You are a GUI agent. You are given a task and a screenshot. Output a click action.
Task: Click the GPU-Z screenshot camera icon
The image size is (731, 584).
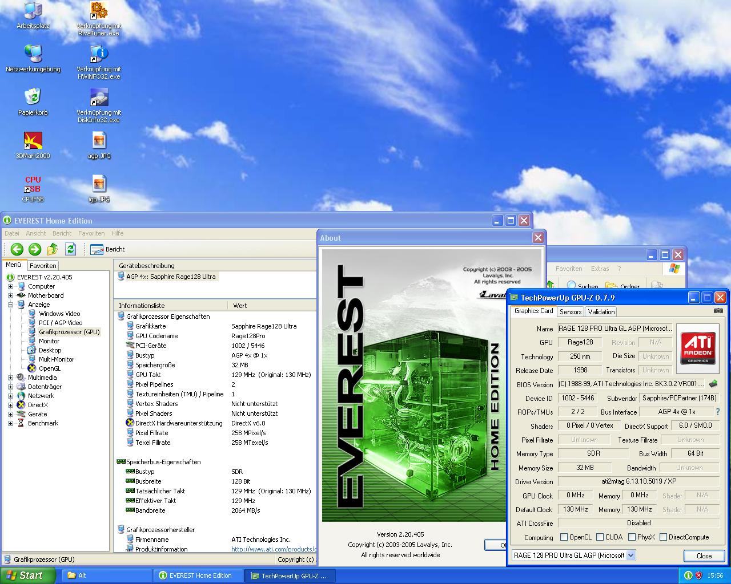pyautogui.click(x=718, y=311)
